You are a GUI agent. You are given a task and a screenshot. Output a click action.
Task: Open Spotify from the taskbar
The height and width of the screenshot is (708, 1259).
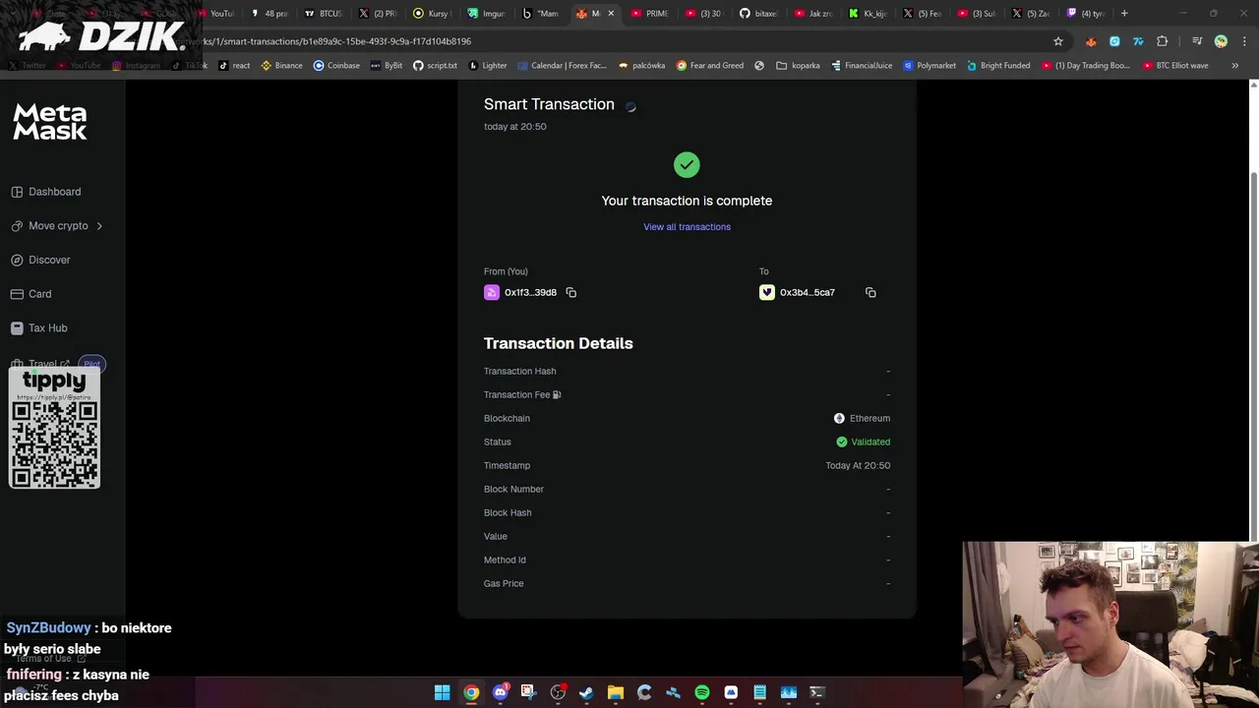(702, 692)
